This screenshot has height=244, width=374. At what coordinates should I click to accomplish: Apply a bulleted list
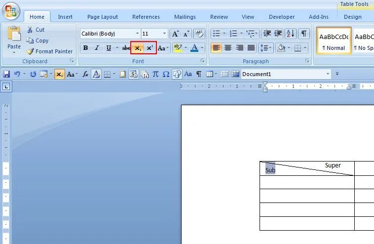(216, 34)
